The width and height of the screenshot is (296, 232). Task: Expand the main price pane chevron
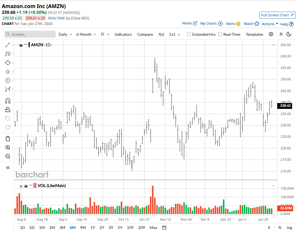pos(273,45)
